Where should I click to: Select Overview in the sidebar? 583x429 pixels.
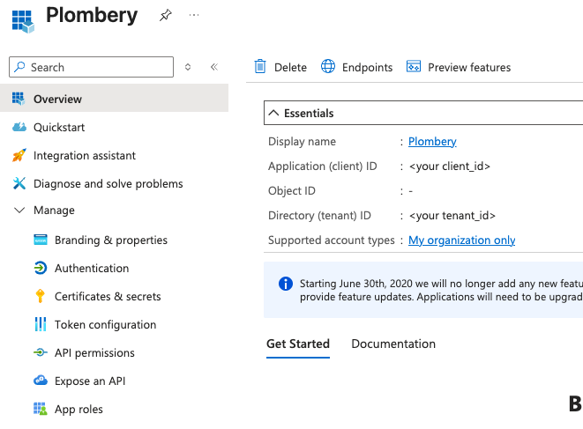click(114, 98)
